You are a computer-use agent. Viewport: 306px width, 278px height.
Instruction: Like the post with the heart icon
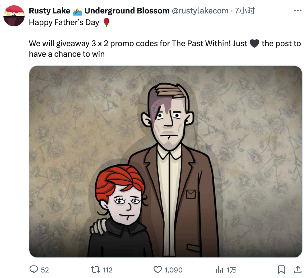click(157, 270)
